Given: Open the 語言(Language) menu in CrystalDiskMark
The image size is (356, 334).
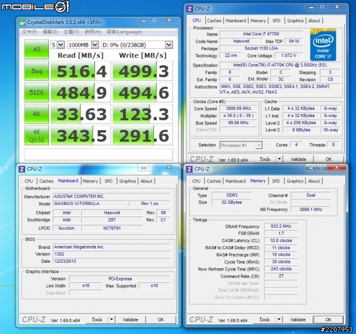Looking at the screenshot, I should tap(124, 32).
